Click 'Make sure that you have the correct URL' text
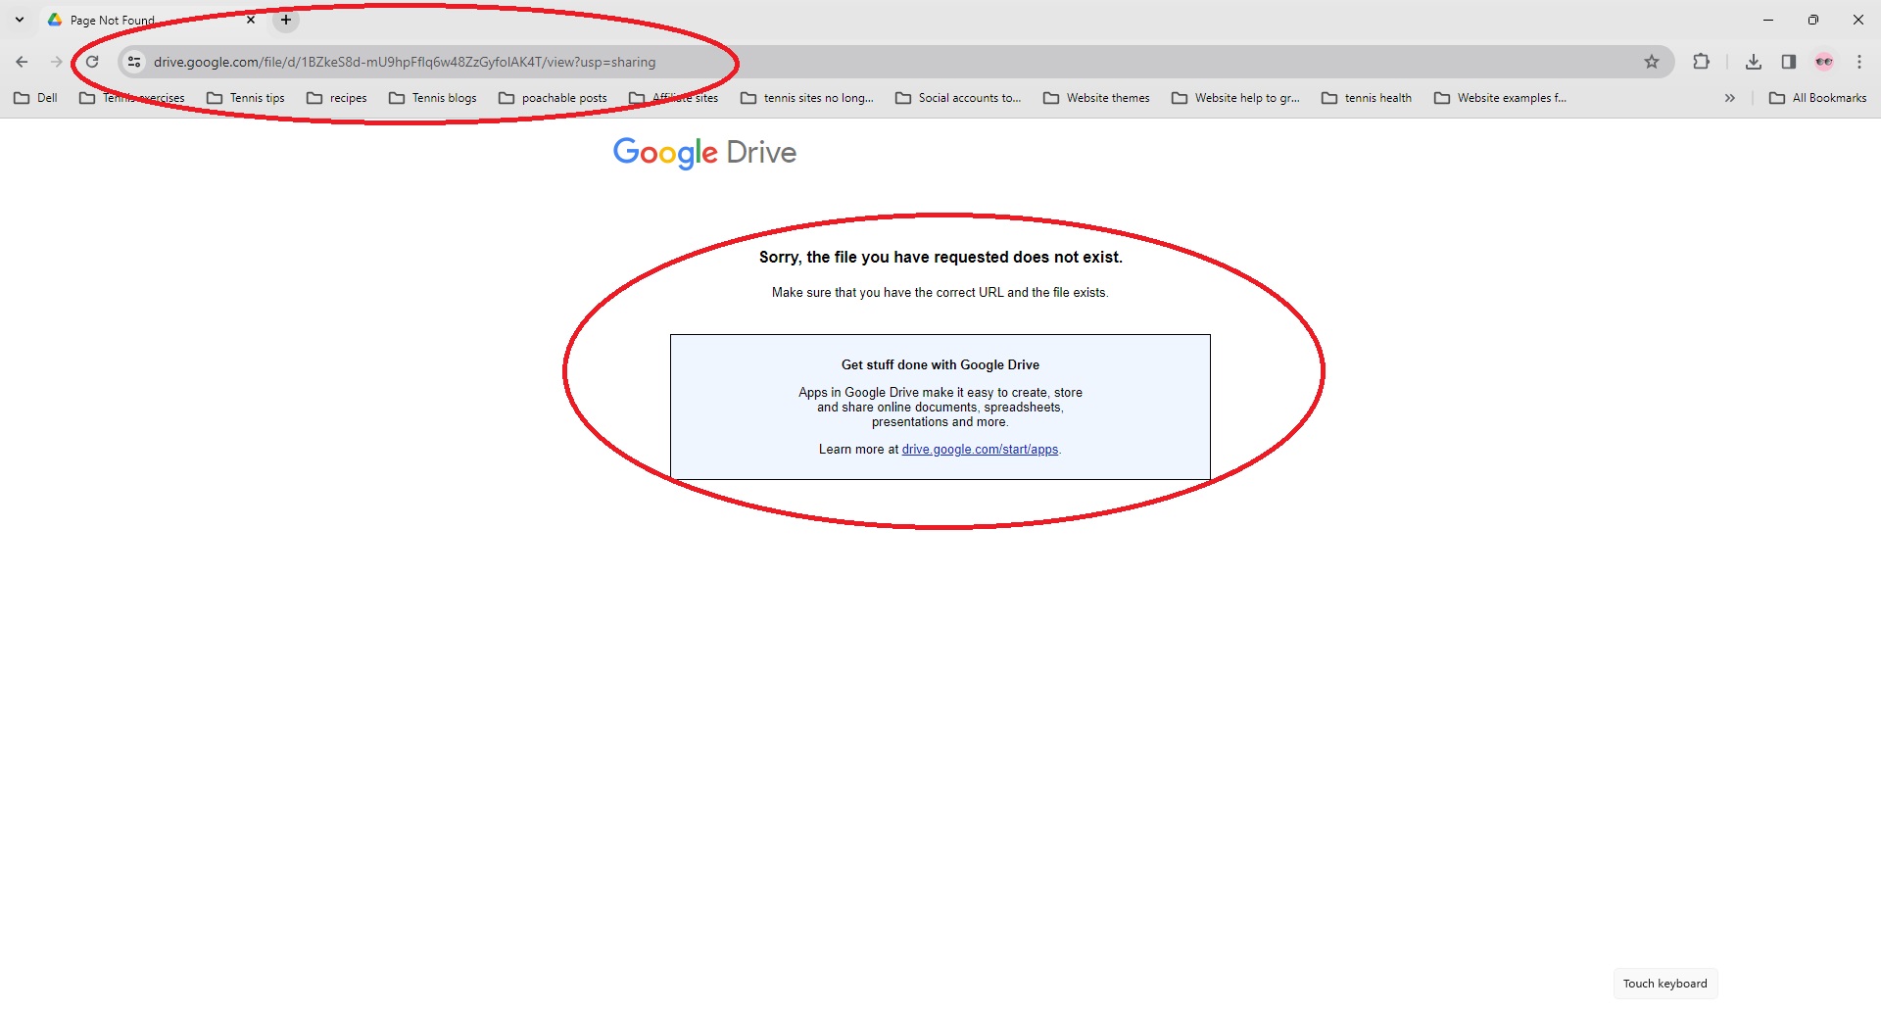The height and width of the screenshot is (1011, 1881). click(940, 293)
